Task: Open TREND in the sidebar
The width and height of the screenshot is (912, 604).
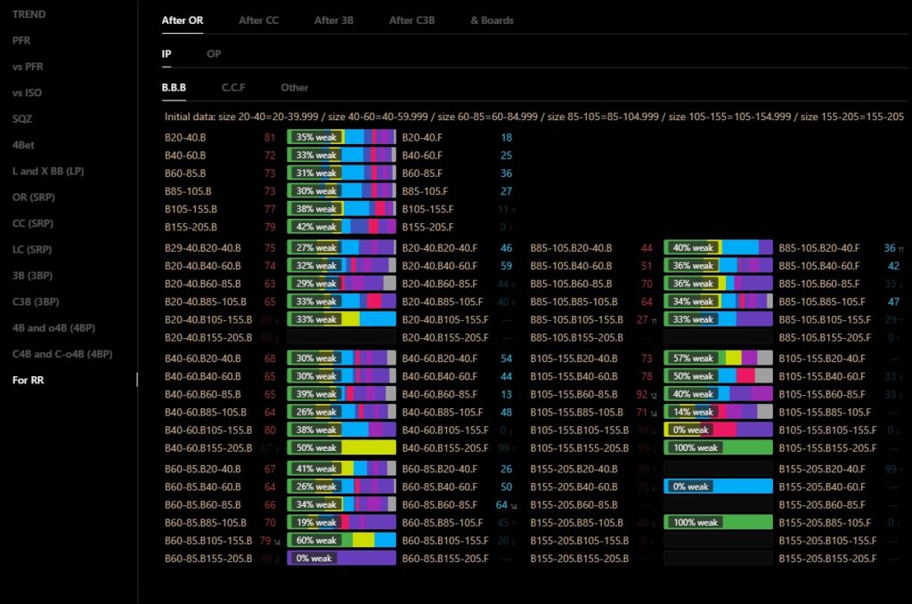Action: [x=29, y=15]
